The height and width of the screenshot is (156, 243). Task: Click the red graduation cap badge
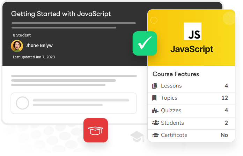click(96, 130)
